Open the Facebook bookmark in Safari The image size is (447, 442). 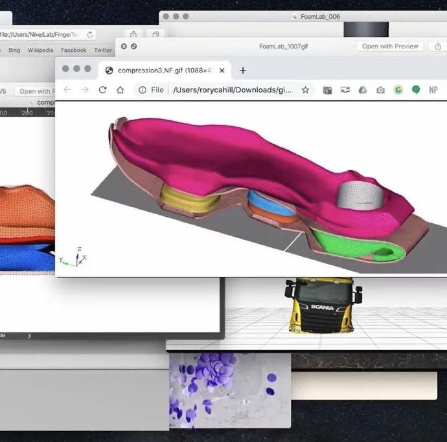click(x=74, y=50)
